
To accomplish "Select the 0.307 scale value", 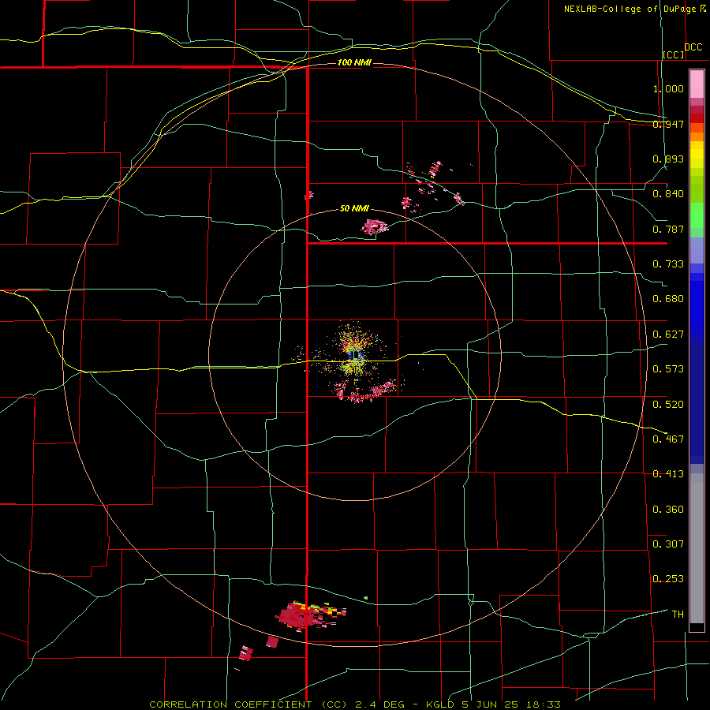I will click(x=668, y=544).
